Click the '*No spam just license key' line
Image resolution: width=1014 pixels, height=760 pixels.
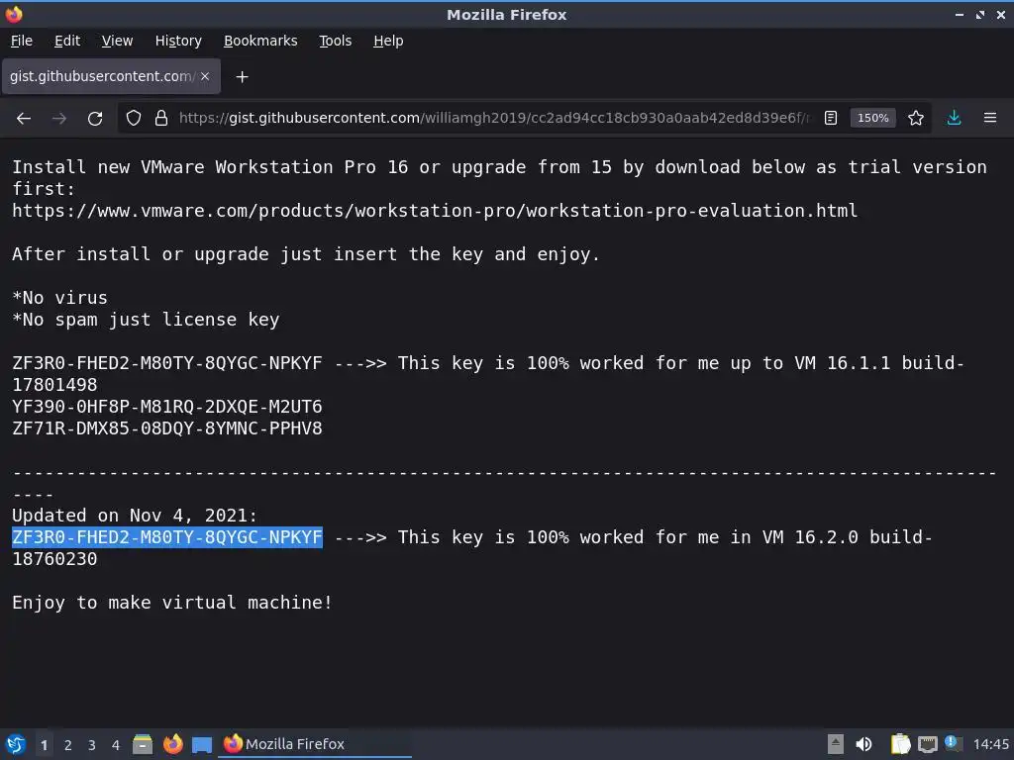[x=146, y=320]
